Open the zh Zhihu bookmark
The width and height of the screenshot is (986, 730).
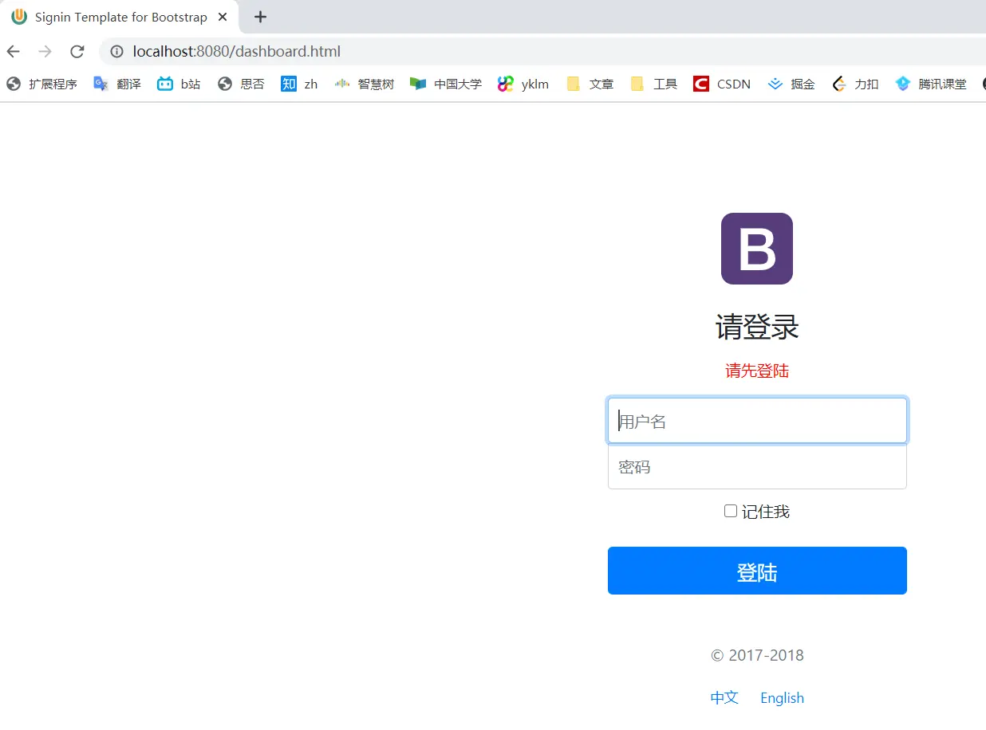299,84
